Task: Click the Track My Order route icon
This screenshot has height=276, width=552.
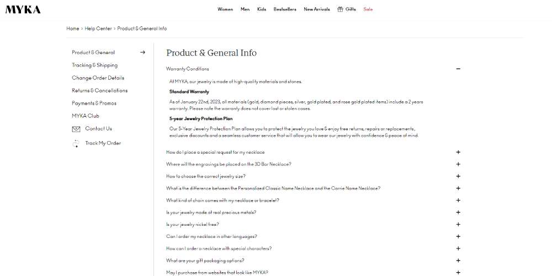Action: point(76,143)
